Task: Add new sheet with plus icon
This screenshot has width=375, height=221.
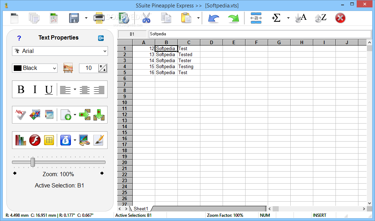Action: [x=66, y=115]
